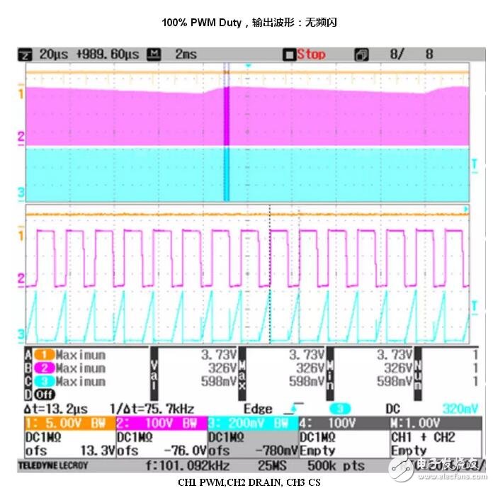The image size is (493, 488).
Task: Click the magenta channel 2 measurement badge
Action: (44, 368)
